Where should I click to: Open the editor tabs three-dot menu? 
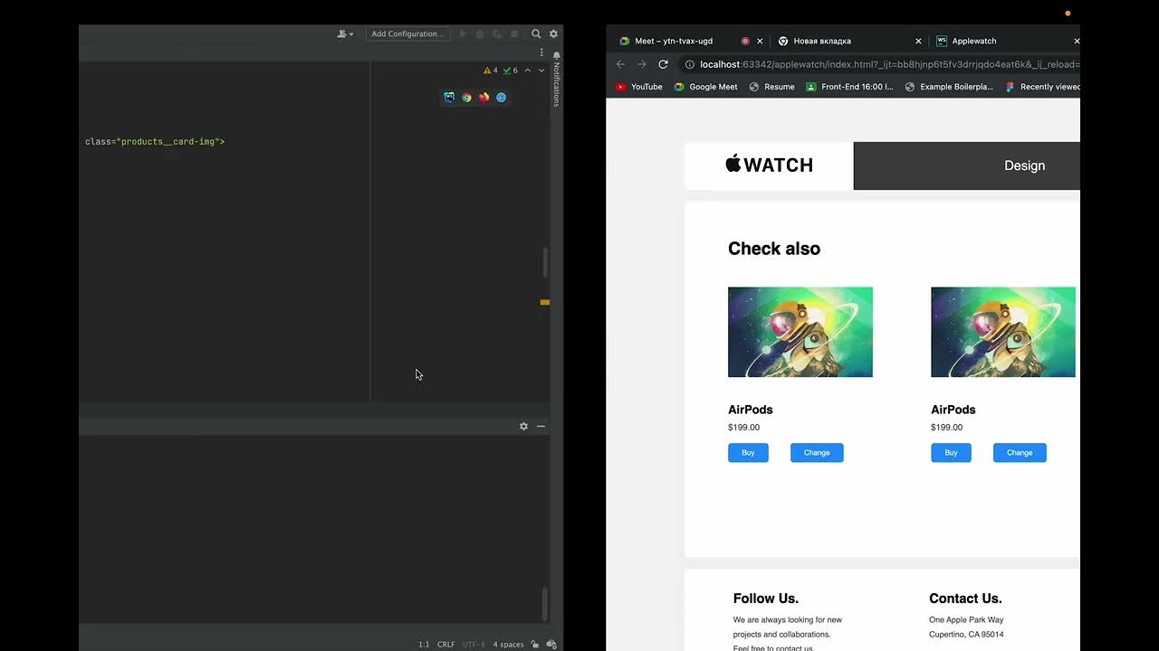tap(541, 52)
